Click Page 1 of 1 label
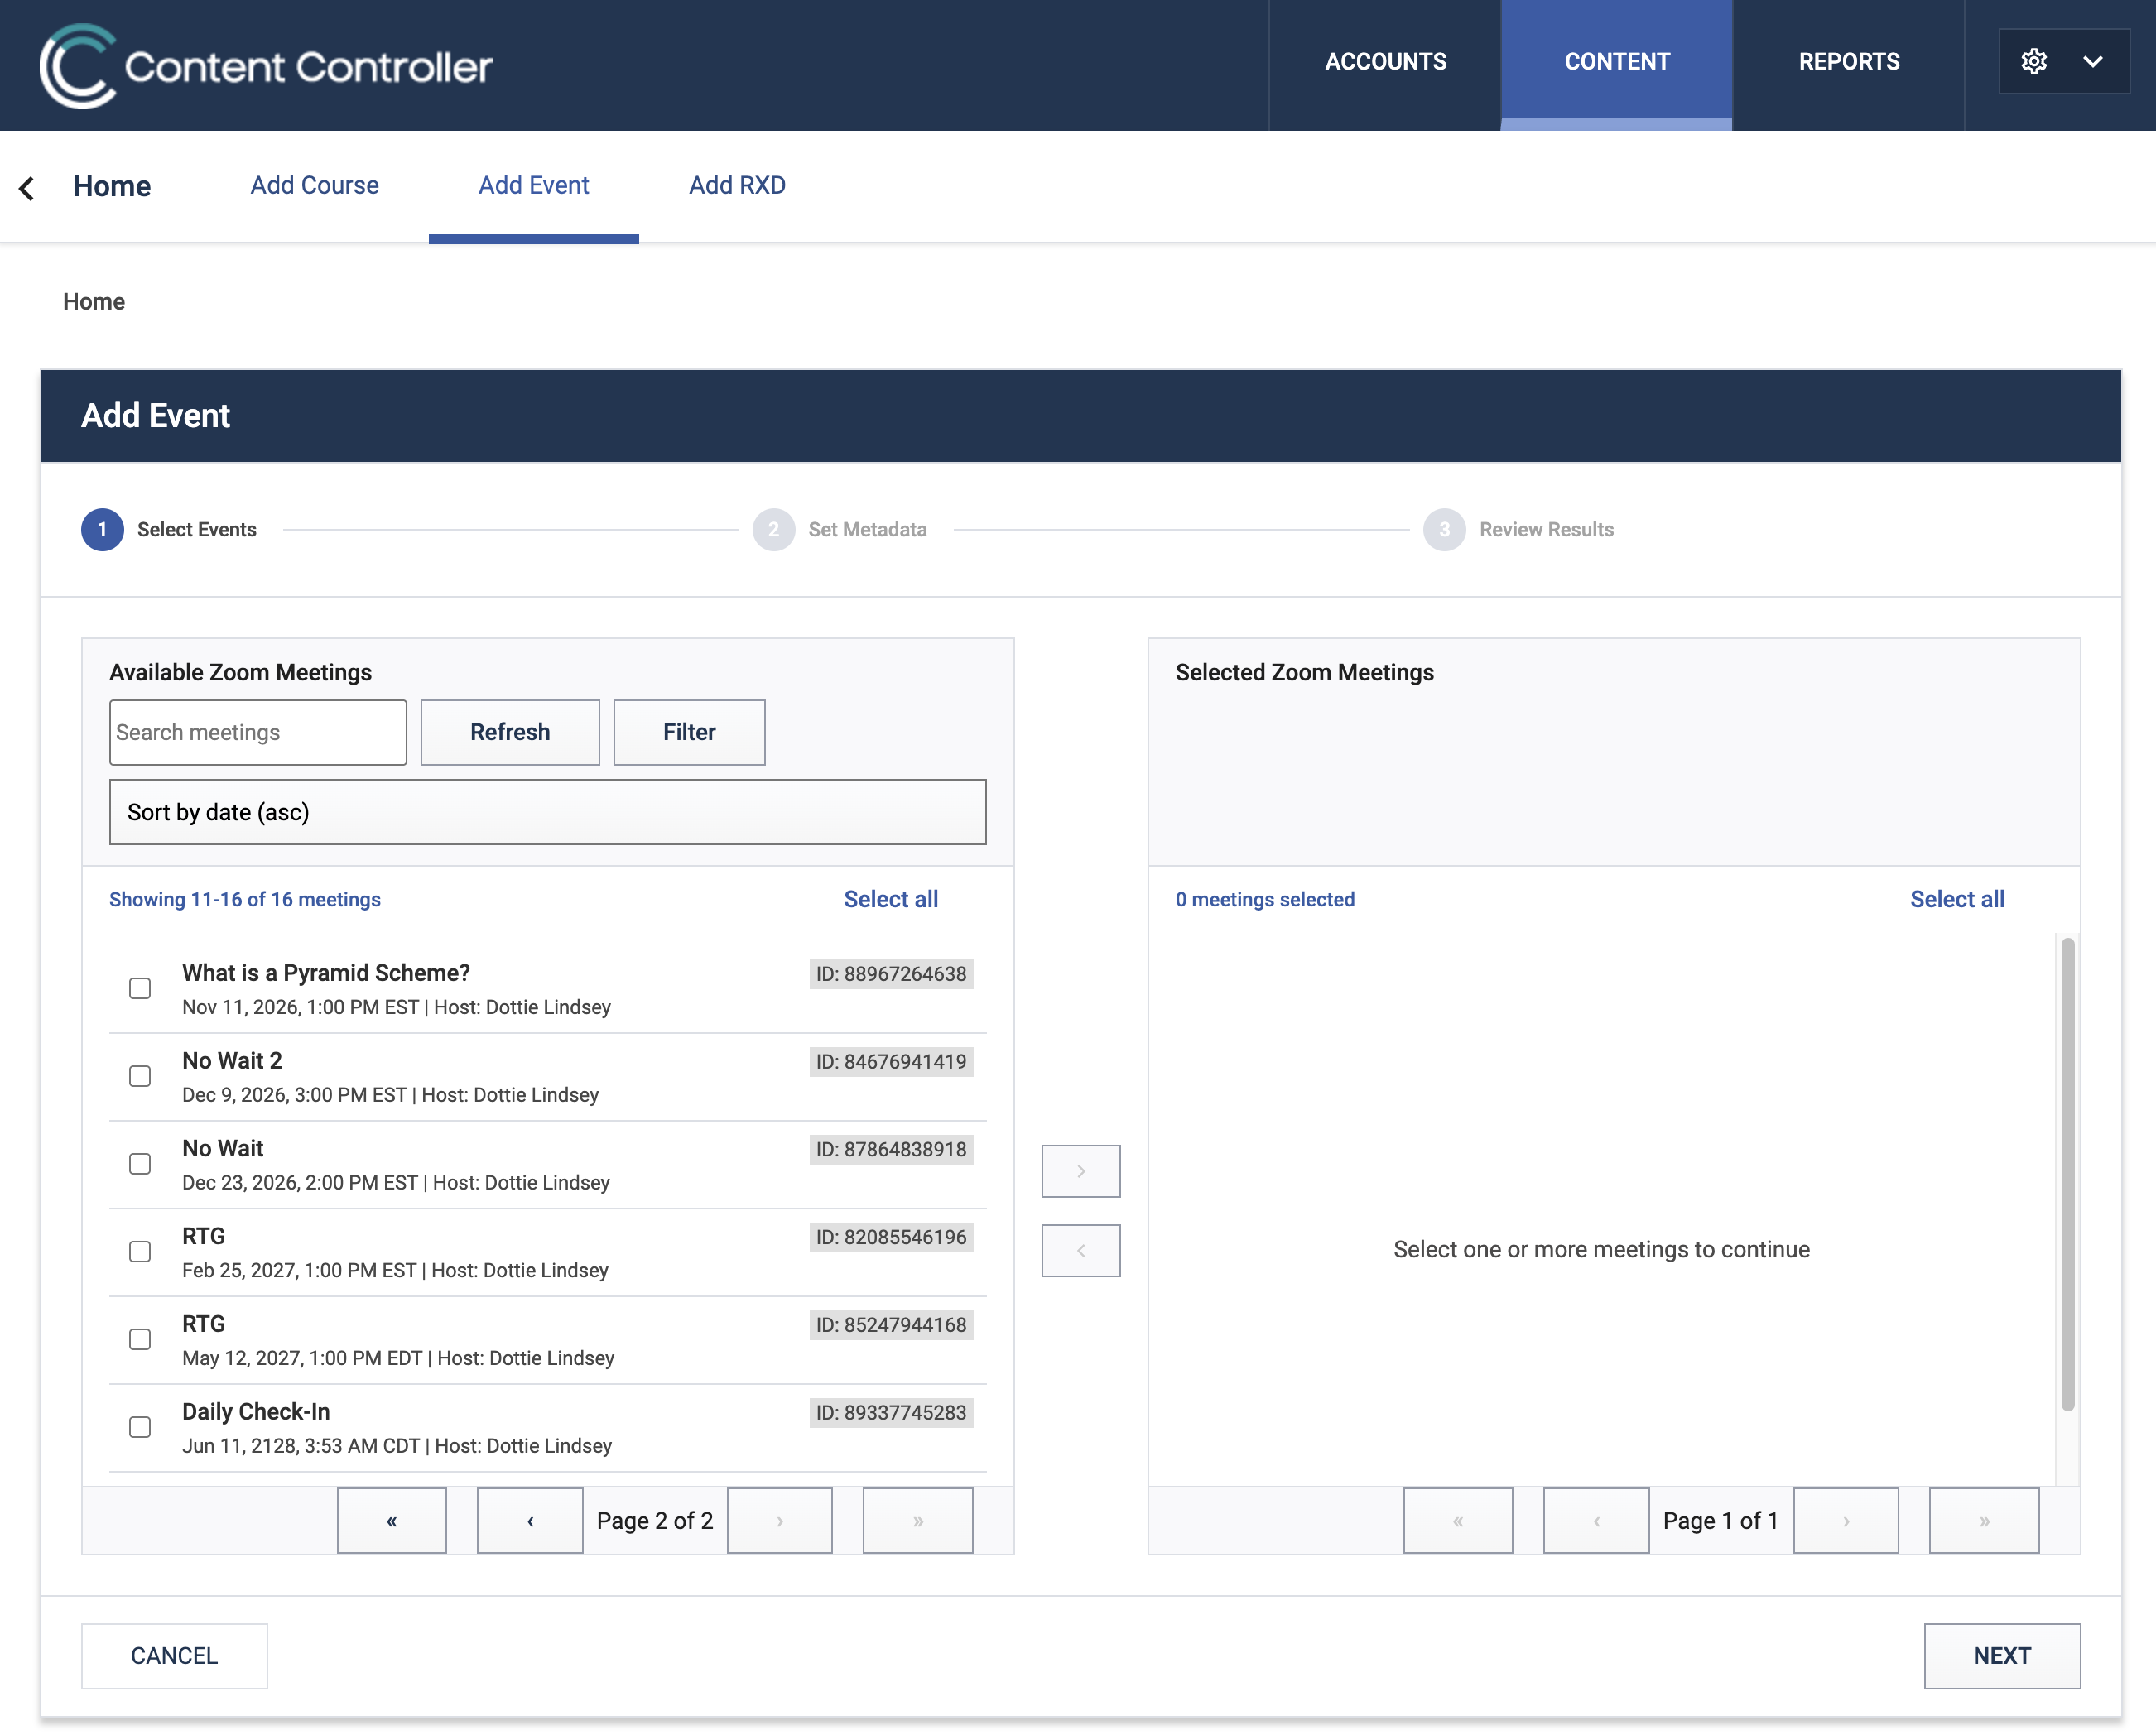Image resolution: width=2156 pixels, height=1735 pixels. click(1721, 1521)
